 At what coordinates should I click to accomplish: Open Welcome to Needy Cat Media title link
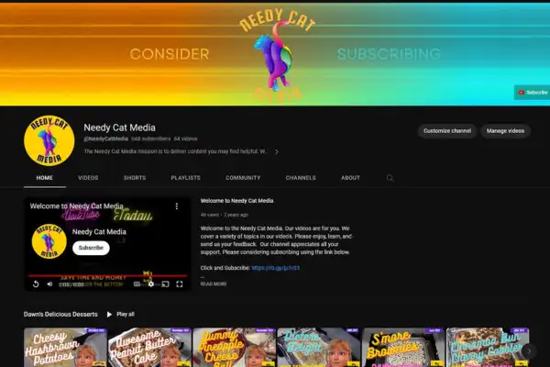coord(236,201)
